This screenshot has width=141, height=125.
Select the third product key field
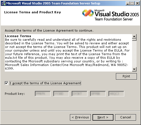pyautogui.click(x=79, y=94)
